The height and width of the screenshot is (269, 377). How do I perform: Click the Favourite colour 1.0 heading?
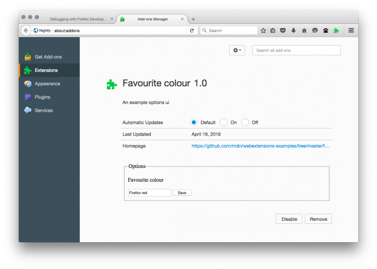pos(165,83)
